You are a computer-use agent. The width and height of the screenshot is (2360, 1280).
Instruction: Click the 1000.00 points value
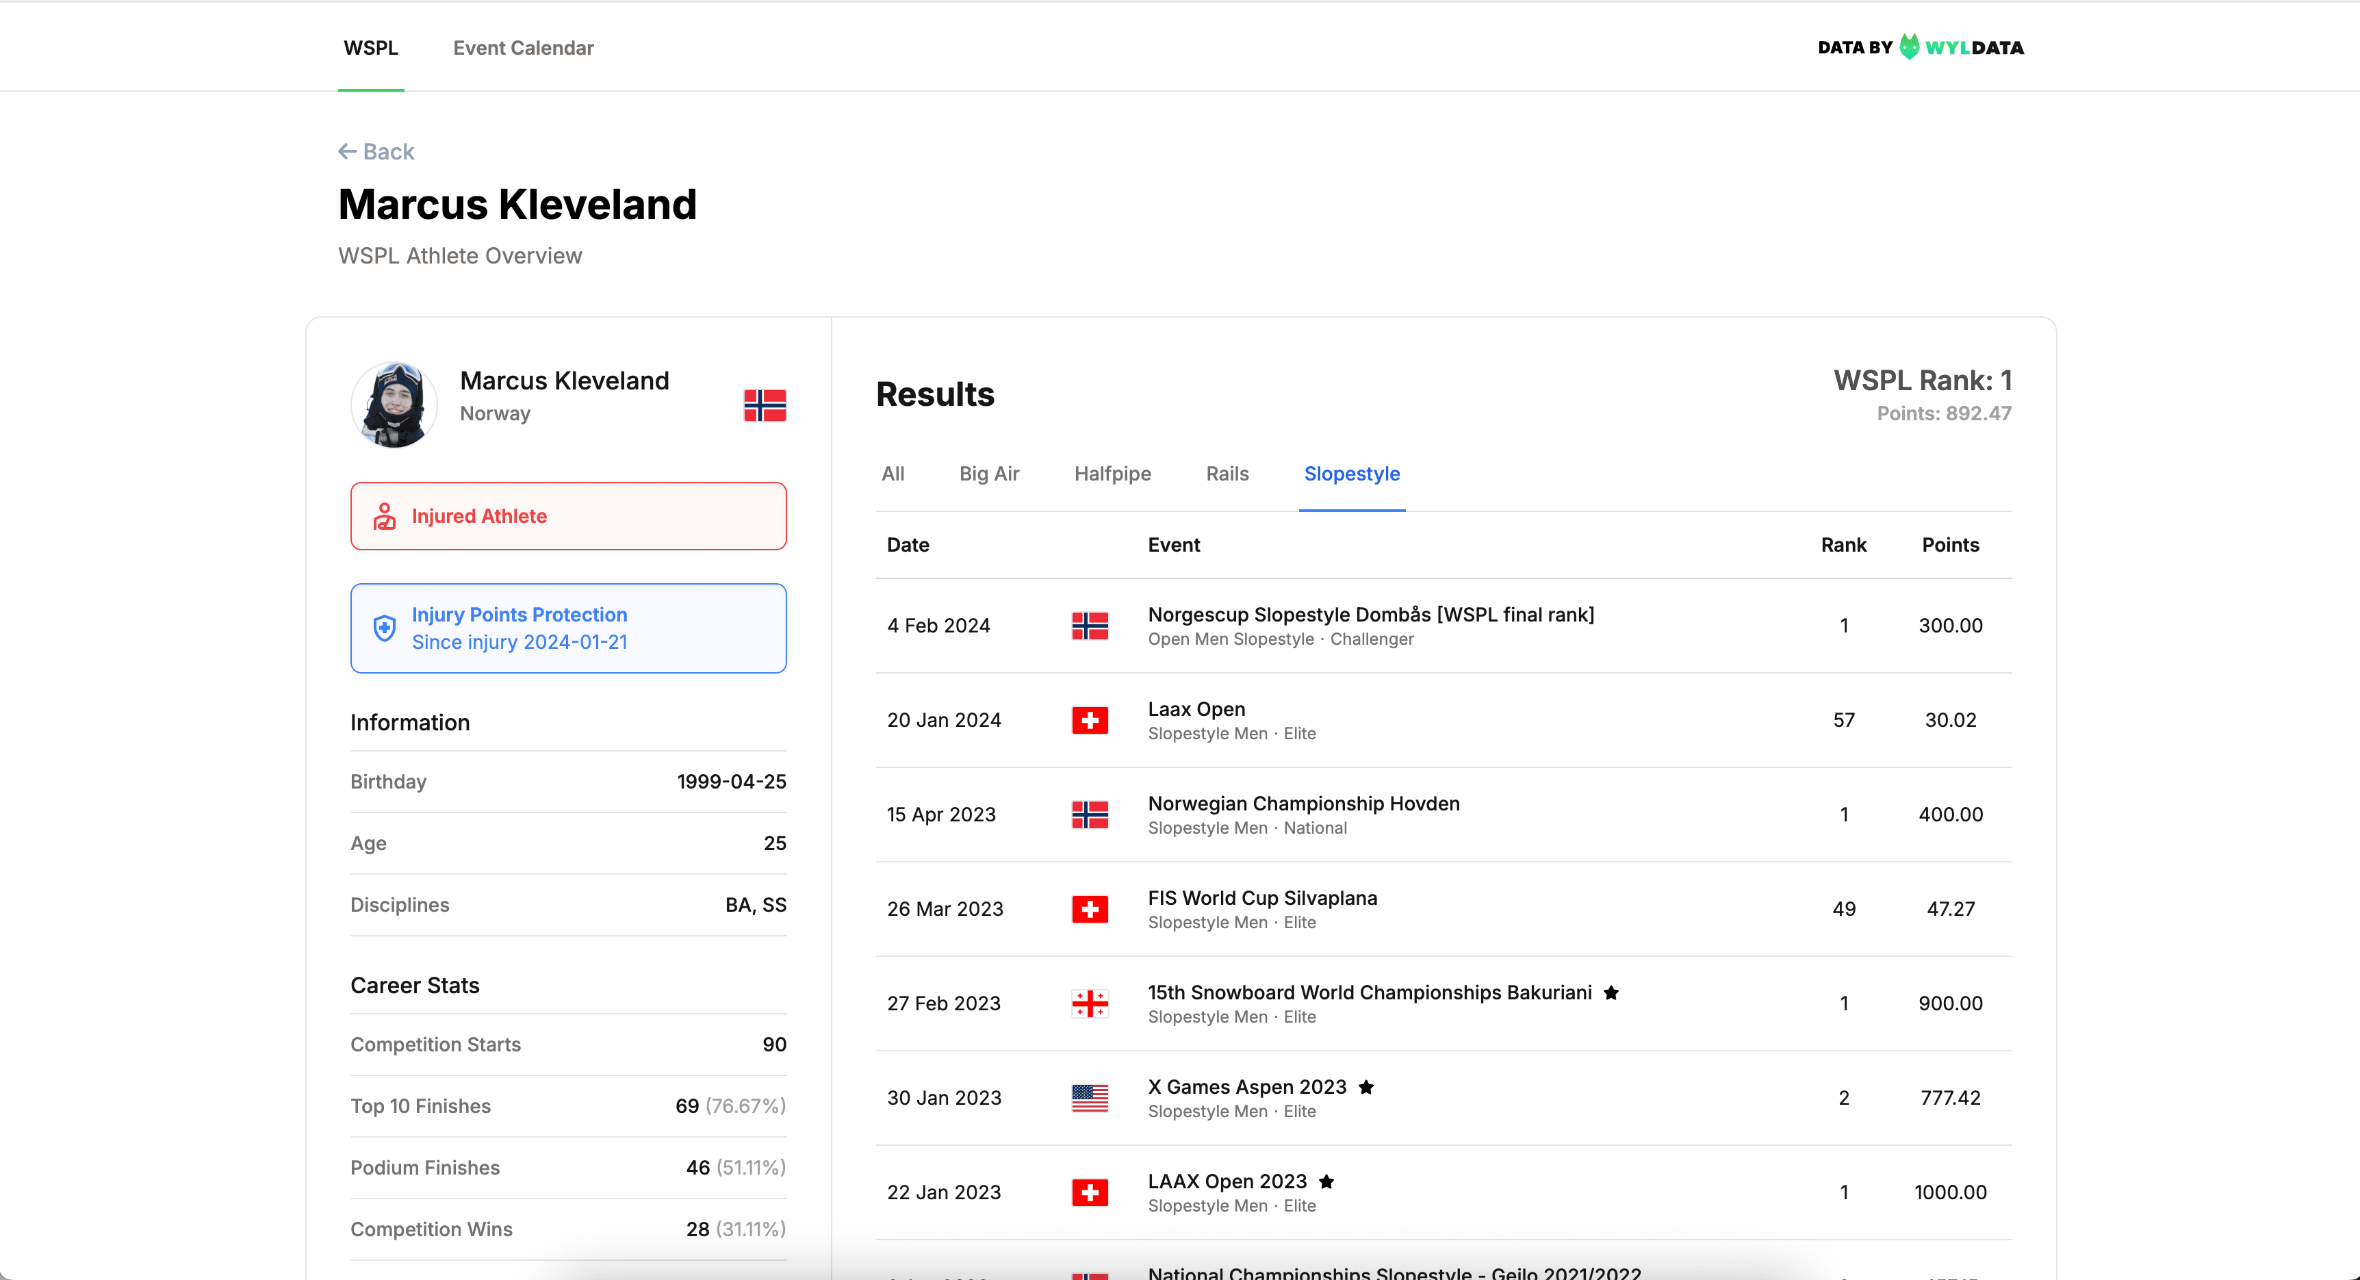click(1951, 1192)
